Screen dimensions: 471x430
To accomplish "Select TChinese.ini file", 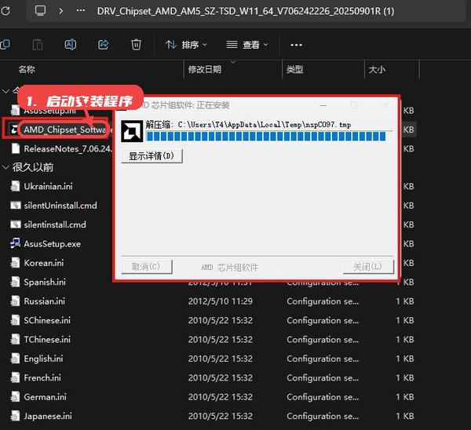I will click(47, 340).
